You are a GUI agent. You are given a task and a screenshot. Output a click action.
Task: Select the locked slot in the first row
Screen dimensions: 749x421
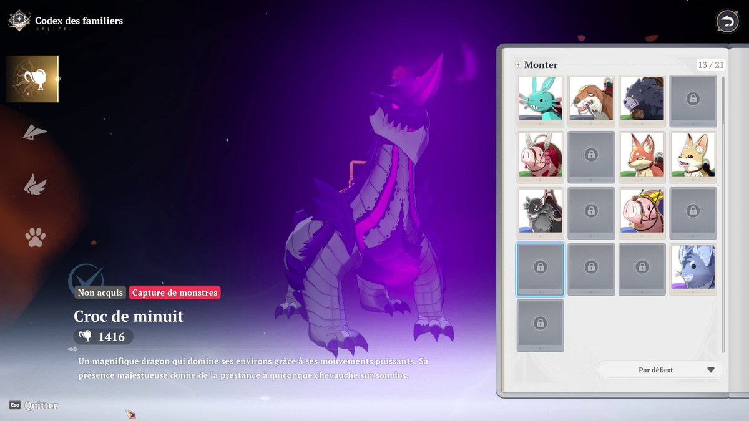click(693, 101)
